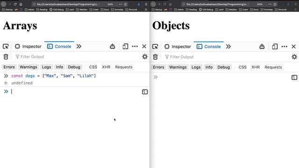This screenshot has height=168, width=299.
Task: Click the 'const dogs' command line text
Action: pyautogui.click(x=53, y=76)
